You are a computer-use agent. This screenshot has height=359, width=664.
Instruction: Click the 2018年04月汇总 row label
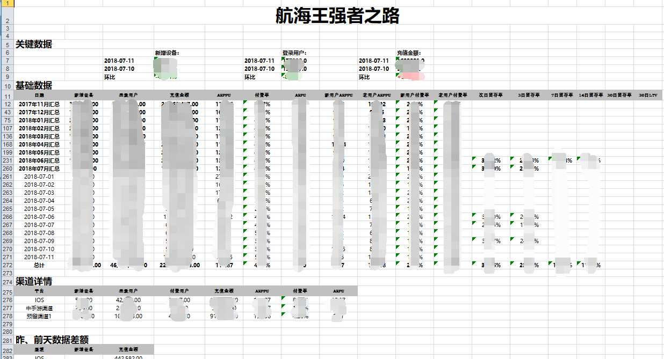click(x=39, y=144)
